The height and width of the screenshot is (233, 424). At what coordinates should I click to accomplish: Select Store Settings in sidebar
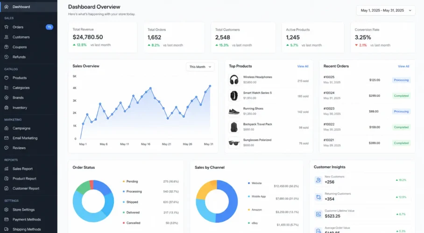coord(28,210)
